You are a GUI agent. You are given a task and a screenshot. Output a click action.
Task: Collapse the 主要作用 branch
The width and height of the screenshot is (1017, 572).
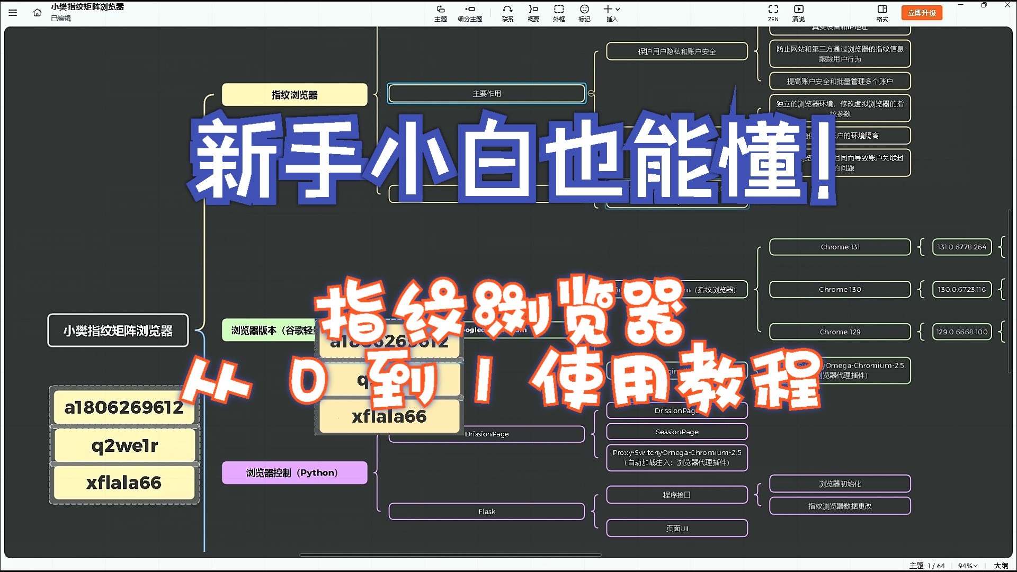[x=591, y=93]
